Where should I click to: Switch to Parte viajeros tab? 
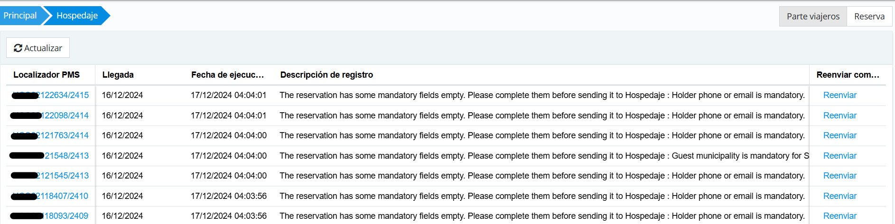[813, 17]
